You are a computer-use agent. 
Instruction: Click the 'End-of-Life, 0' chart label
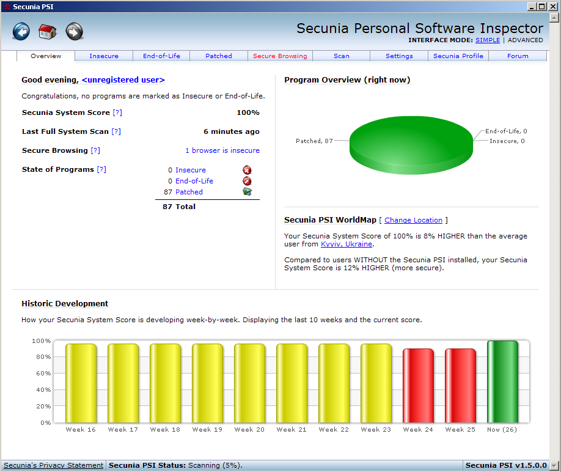pyautogui.click(x=506, y=131)
